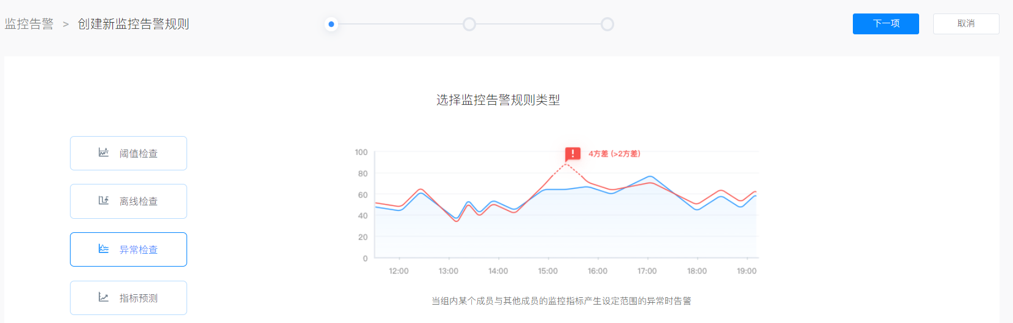The width and height of the screenshot is (1013, 323).
Task: Select the highlighted 异常检查 option label
Action: [x=139, y=249]
